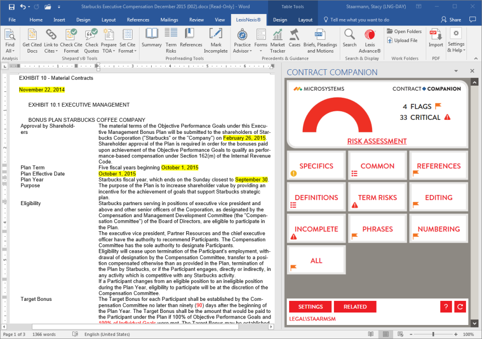Open the Risk Assessment link

click(x=377, y=141)
